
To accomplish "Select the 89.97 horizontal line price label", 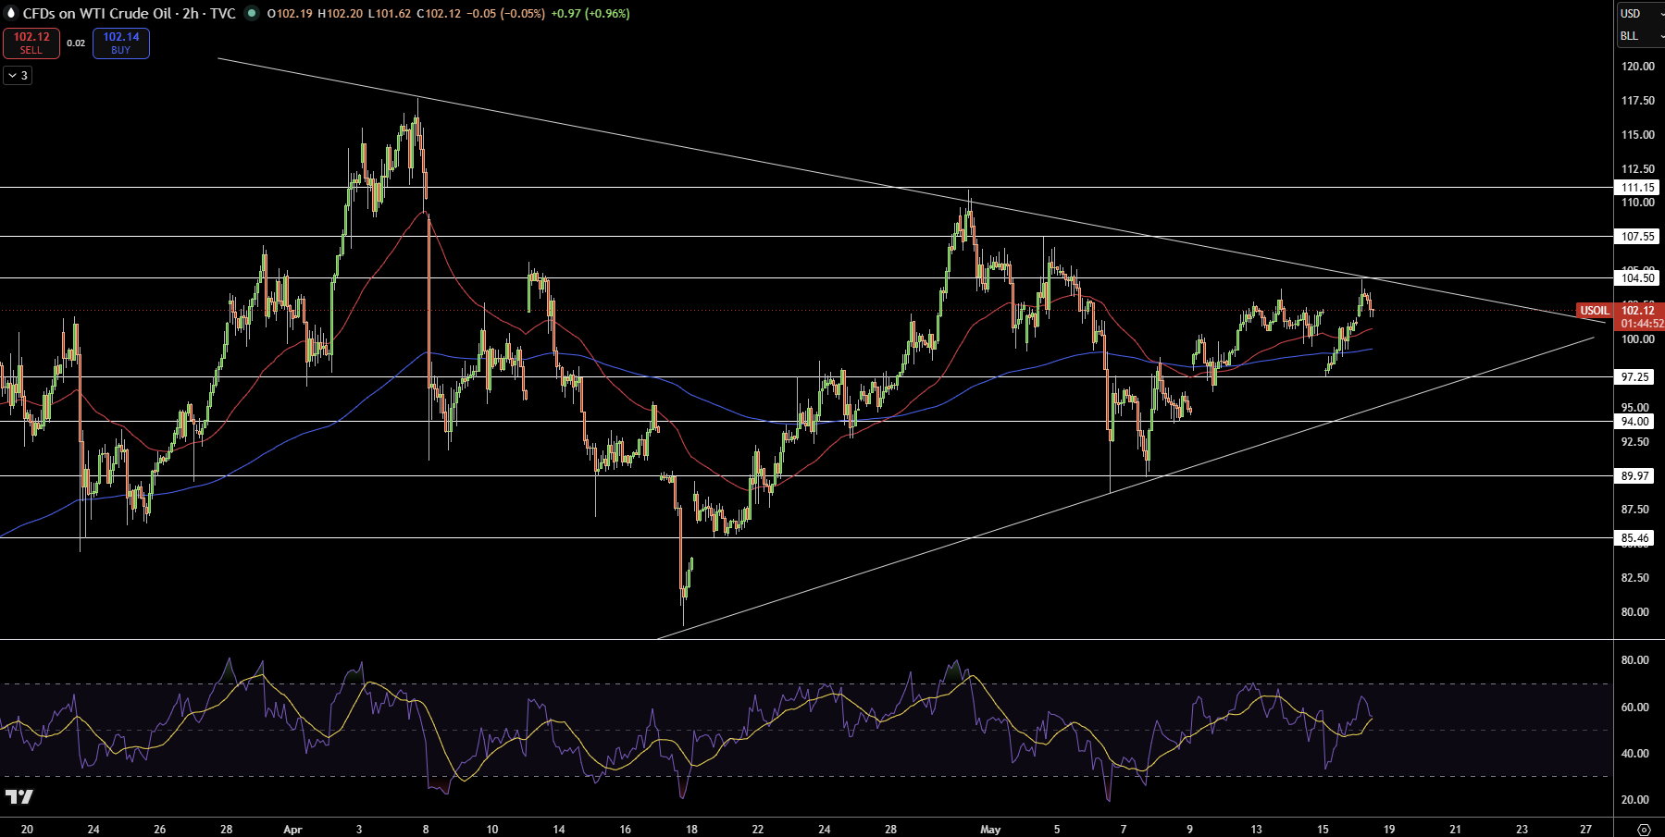I will tap(1634, 476).
